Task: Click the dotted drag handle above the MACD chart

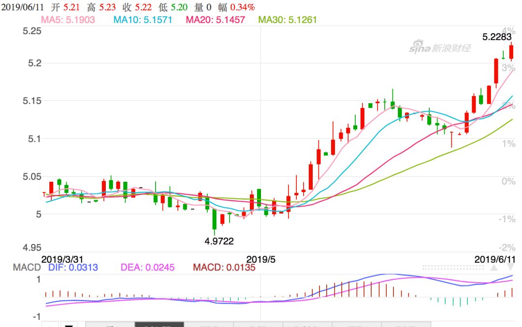Action: click(453, 268)
